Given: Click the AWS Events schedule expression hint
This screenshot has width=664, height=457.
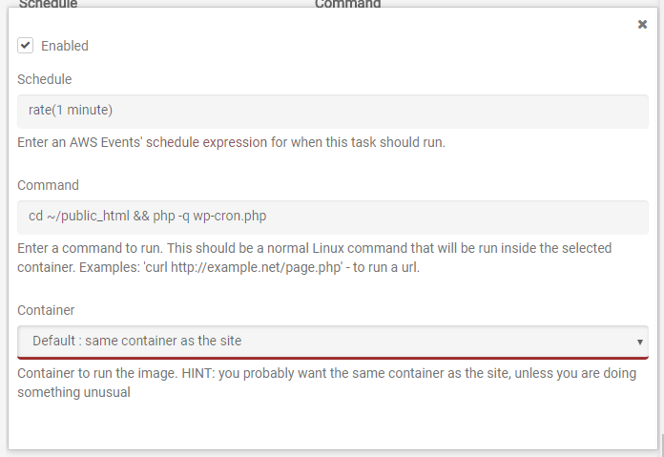Looking at the screenshot, I should [231, 143].
